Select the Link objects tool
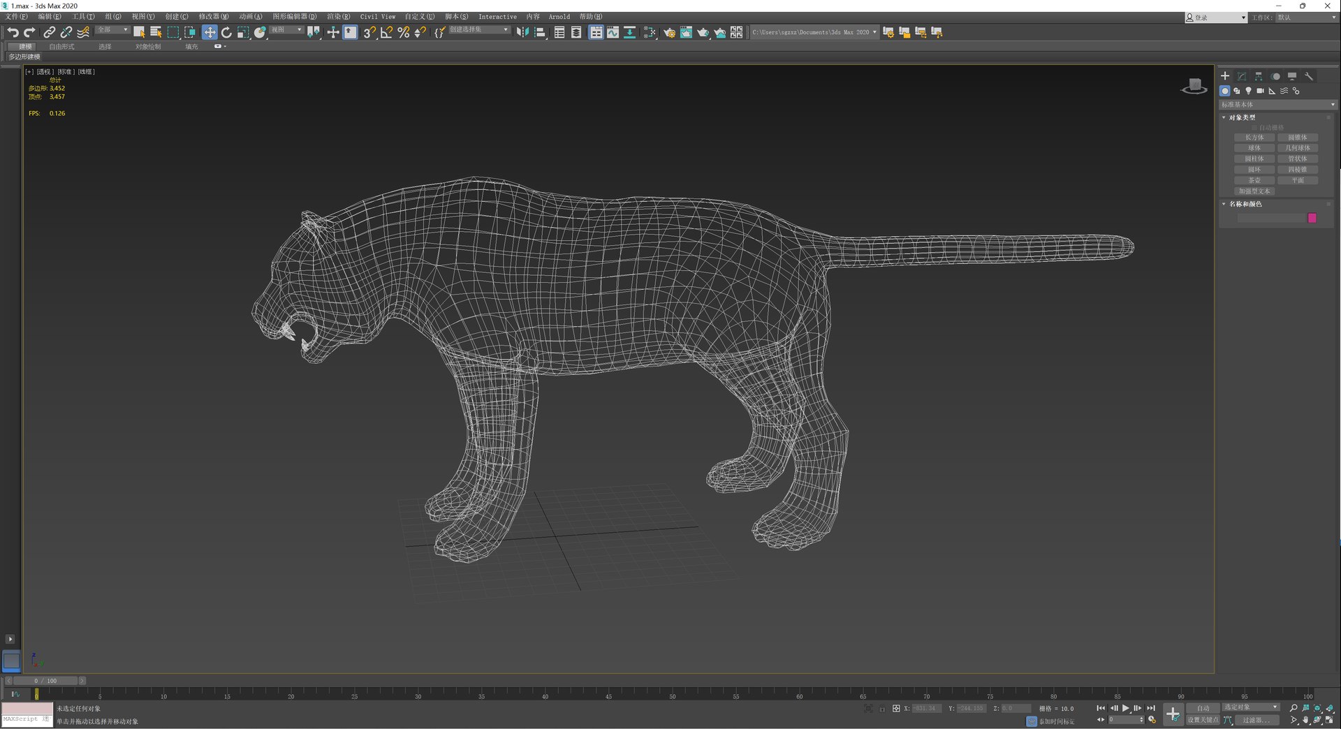This screenshot has height=729, width=1341. click(49, 32)
